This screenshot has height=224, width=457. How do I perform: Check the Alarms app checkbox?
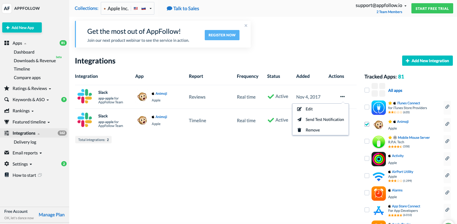[x=367, y=193]
